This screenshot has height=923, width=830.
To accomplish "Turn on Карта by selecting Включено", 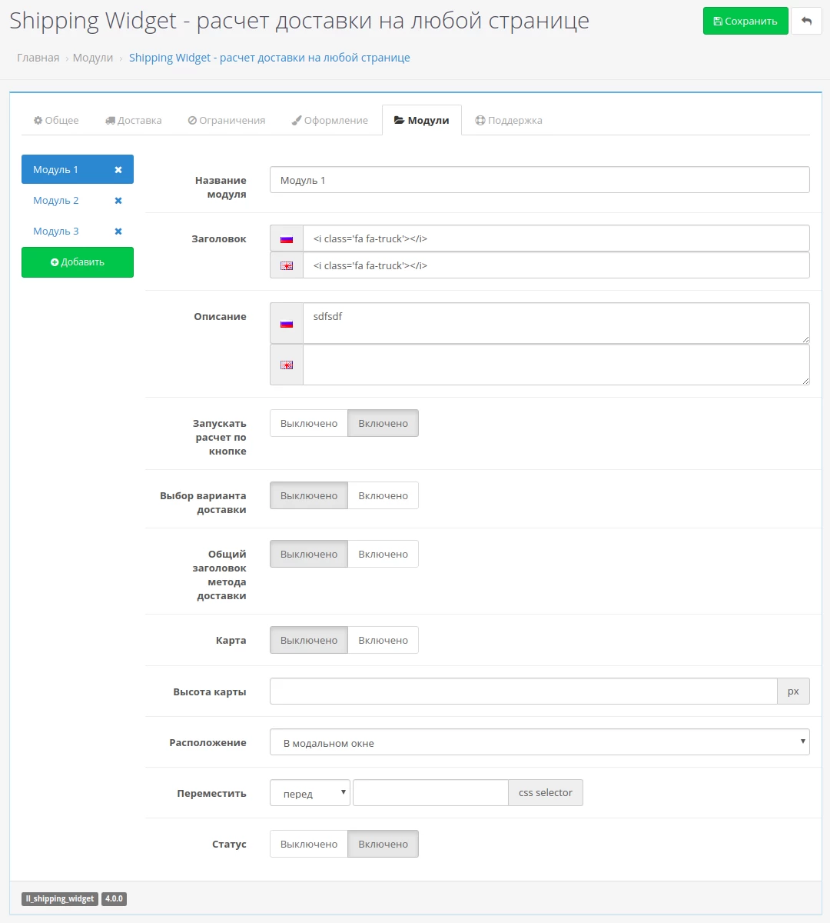I will tap(383, 640).
